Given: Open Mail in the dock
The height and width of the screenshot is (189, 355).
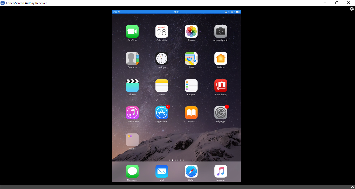Looking at the screenshot, I should (162, 171).
